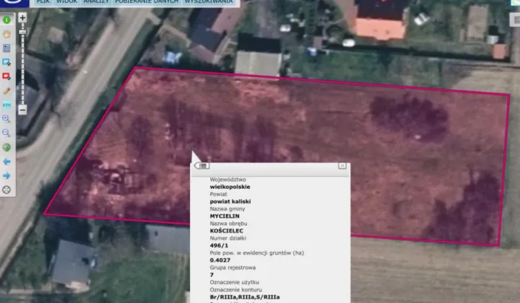Close the parcel info popup
Image resolution: width=520 pixels, height=303 pixels.
click(342, 166)
